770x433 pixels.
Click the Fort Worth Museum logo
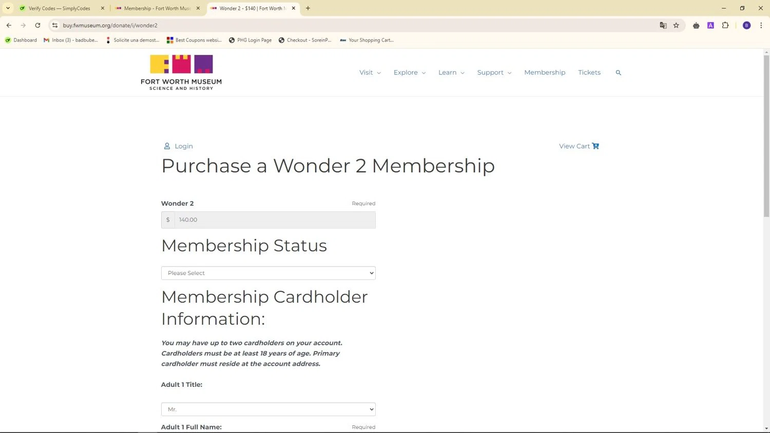coord(181,72)
